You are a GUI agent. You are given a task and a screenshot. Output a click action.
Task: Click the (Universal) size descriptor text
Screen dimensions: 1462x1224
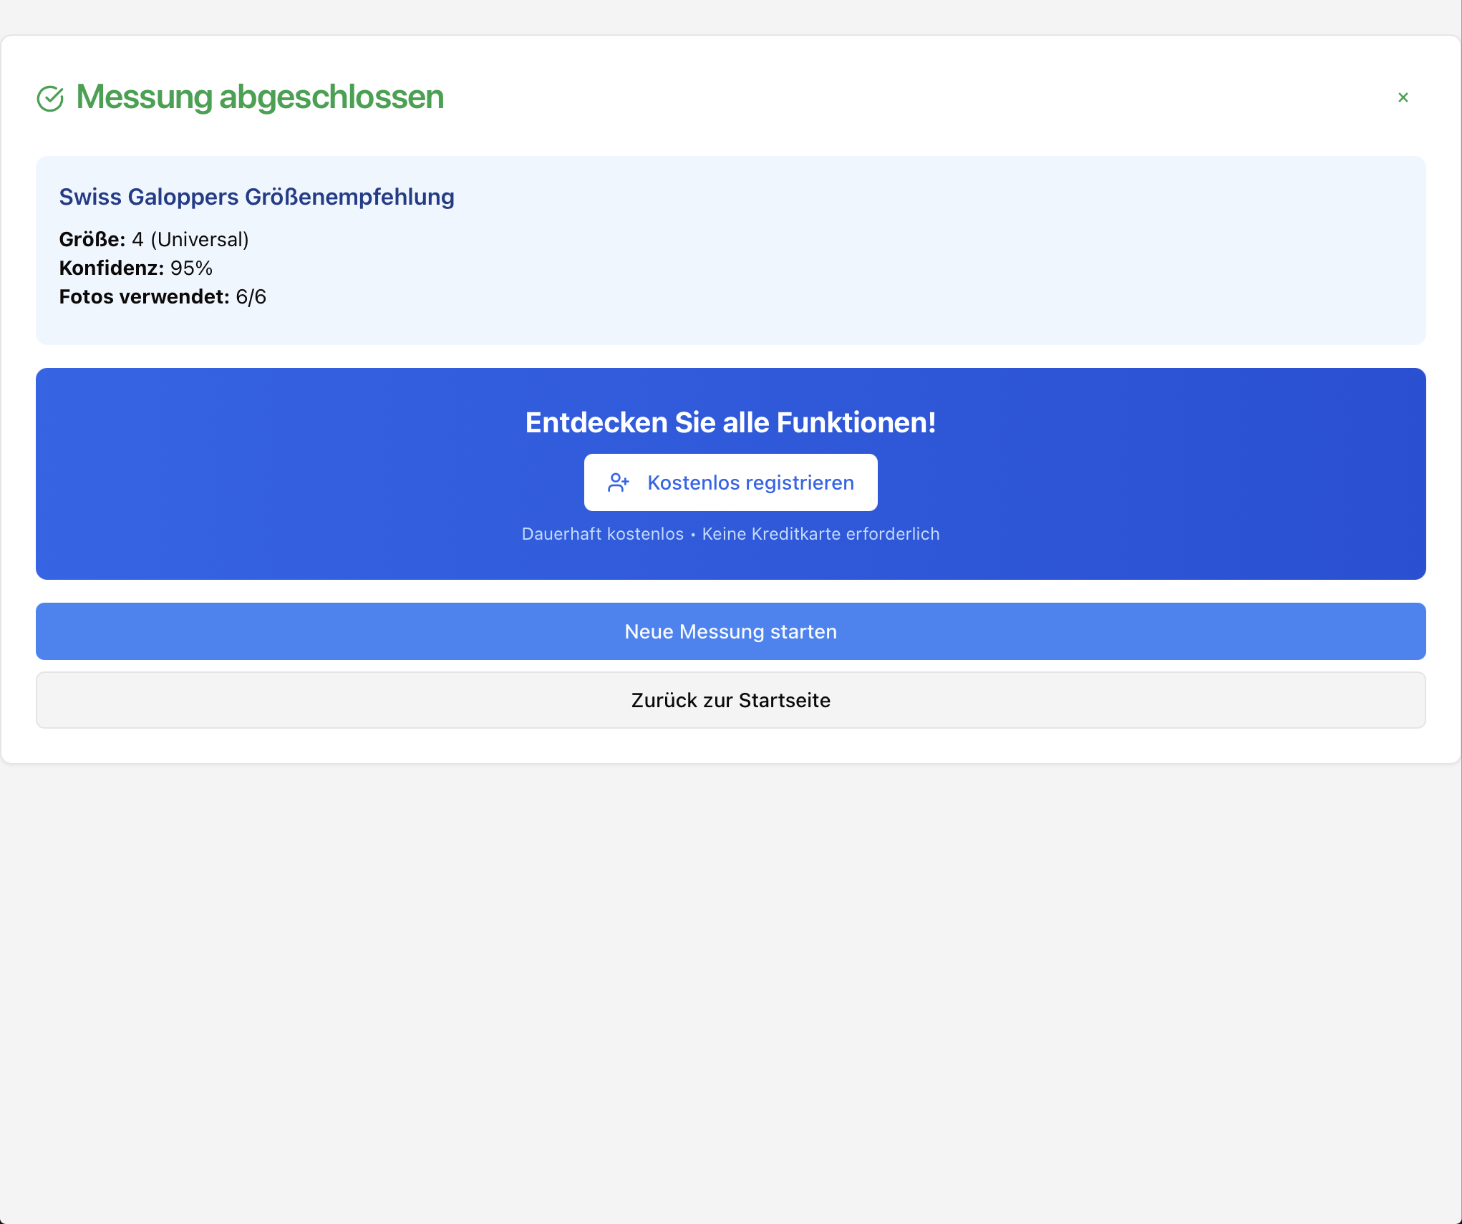200,239
